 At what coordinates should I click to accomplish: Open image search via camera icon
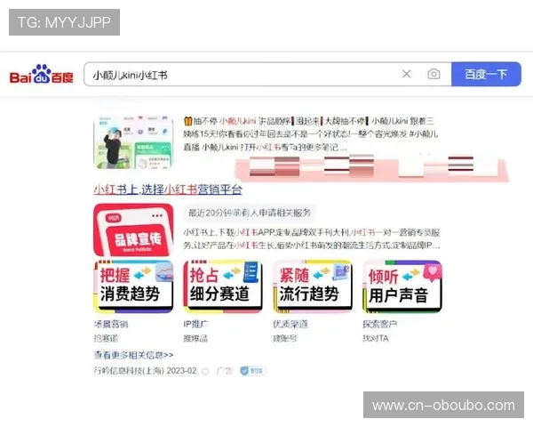tap(434, 74)
